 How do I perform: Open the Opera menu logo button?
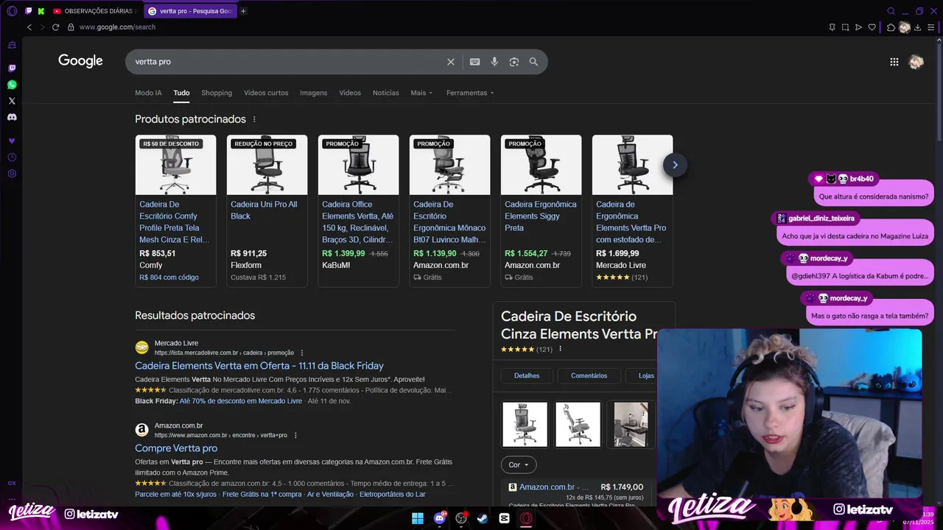click(x=12, y=11)
